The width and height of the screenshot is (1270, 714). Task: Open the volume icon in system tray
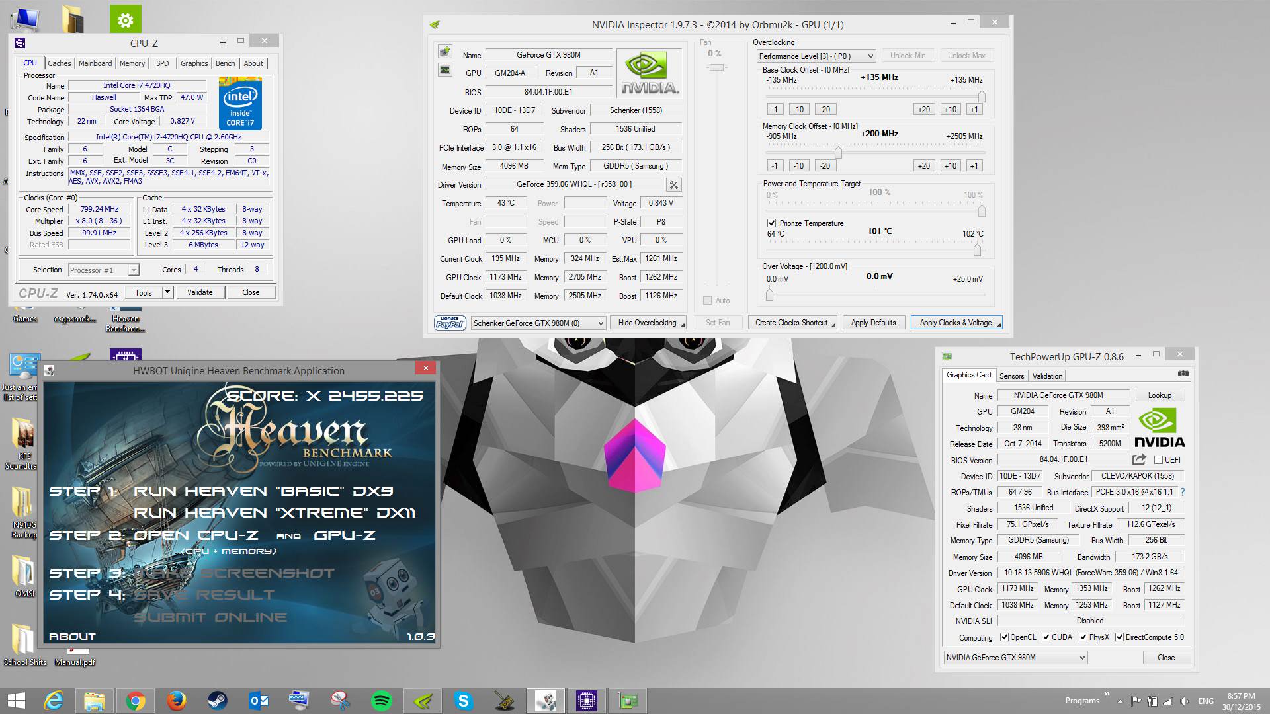pos(1185,701)
